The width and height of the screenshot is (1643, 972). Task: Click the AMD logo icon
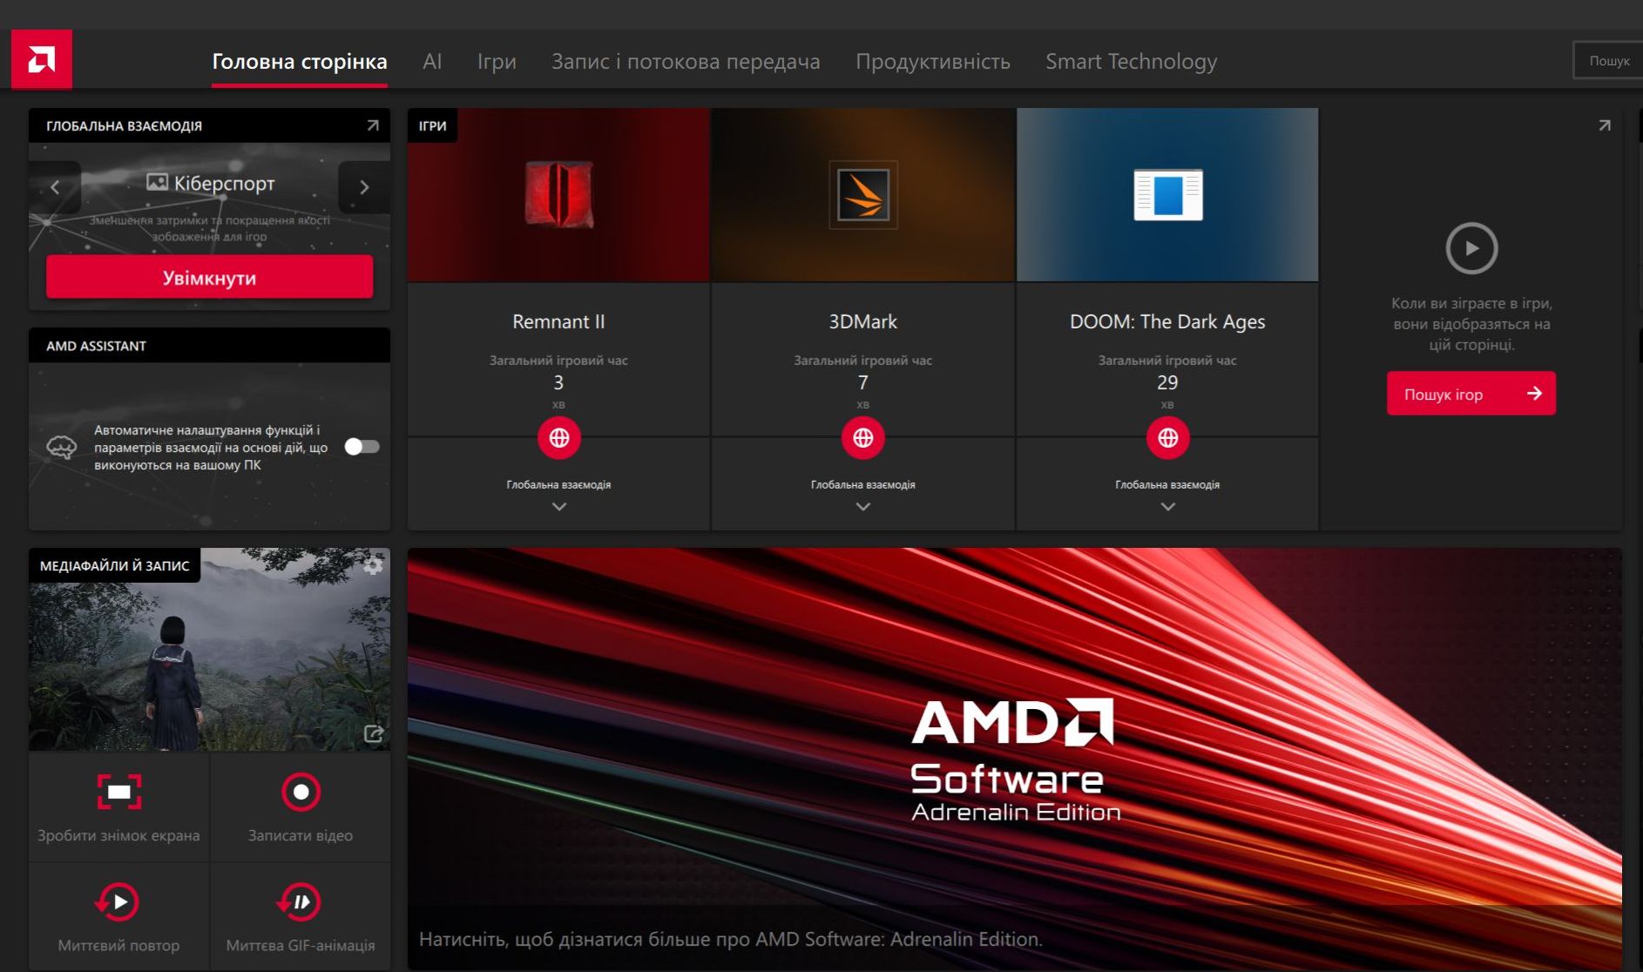coord(41,59)
